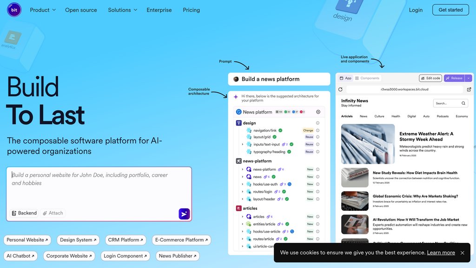Click the News platform scope icon
The height and width of the screenshot is (268, 476).
coord(238,112)
